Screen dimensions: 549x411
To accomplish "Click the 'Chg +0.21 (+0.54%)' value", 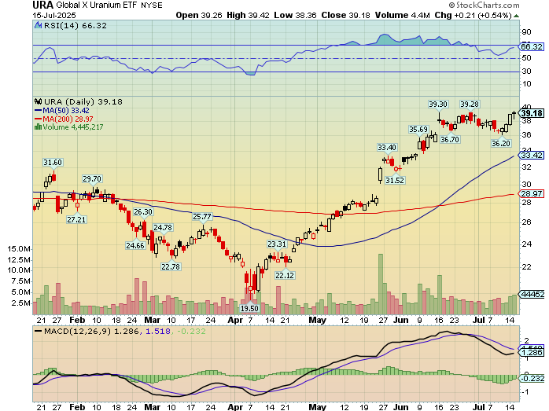I will (x=473, y=16).
